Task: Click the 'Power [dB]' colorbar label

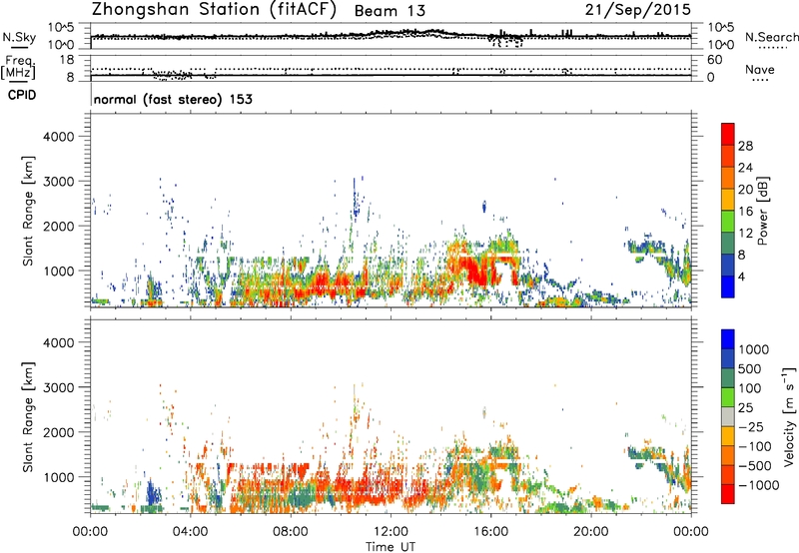Action: pos(762,211)
